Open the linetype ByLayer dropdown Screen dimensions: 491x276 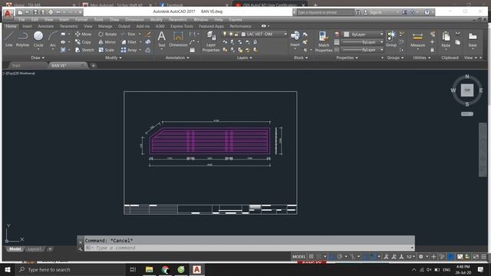point(363,50)
